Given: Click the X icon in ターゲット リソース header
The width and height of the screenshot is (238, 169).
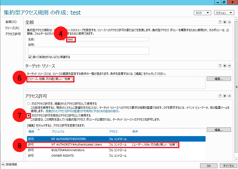Looking at the screenshot, I should coord(225,66).
